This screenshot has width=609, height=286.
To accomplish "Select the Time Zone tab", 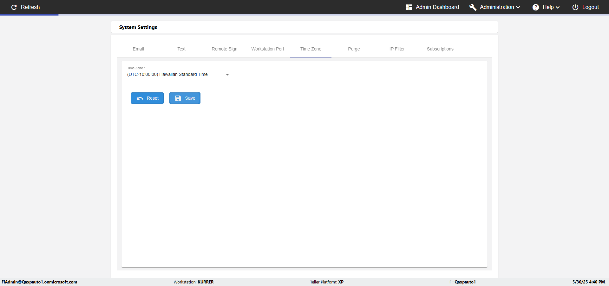I will coord(311,49).
